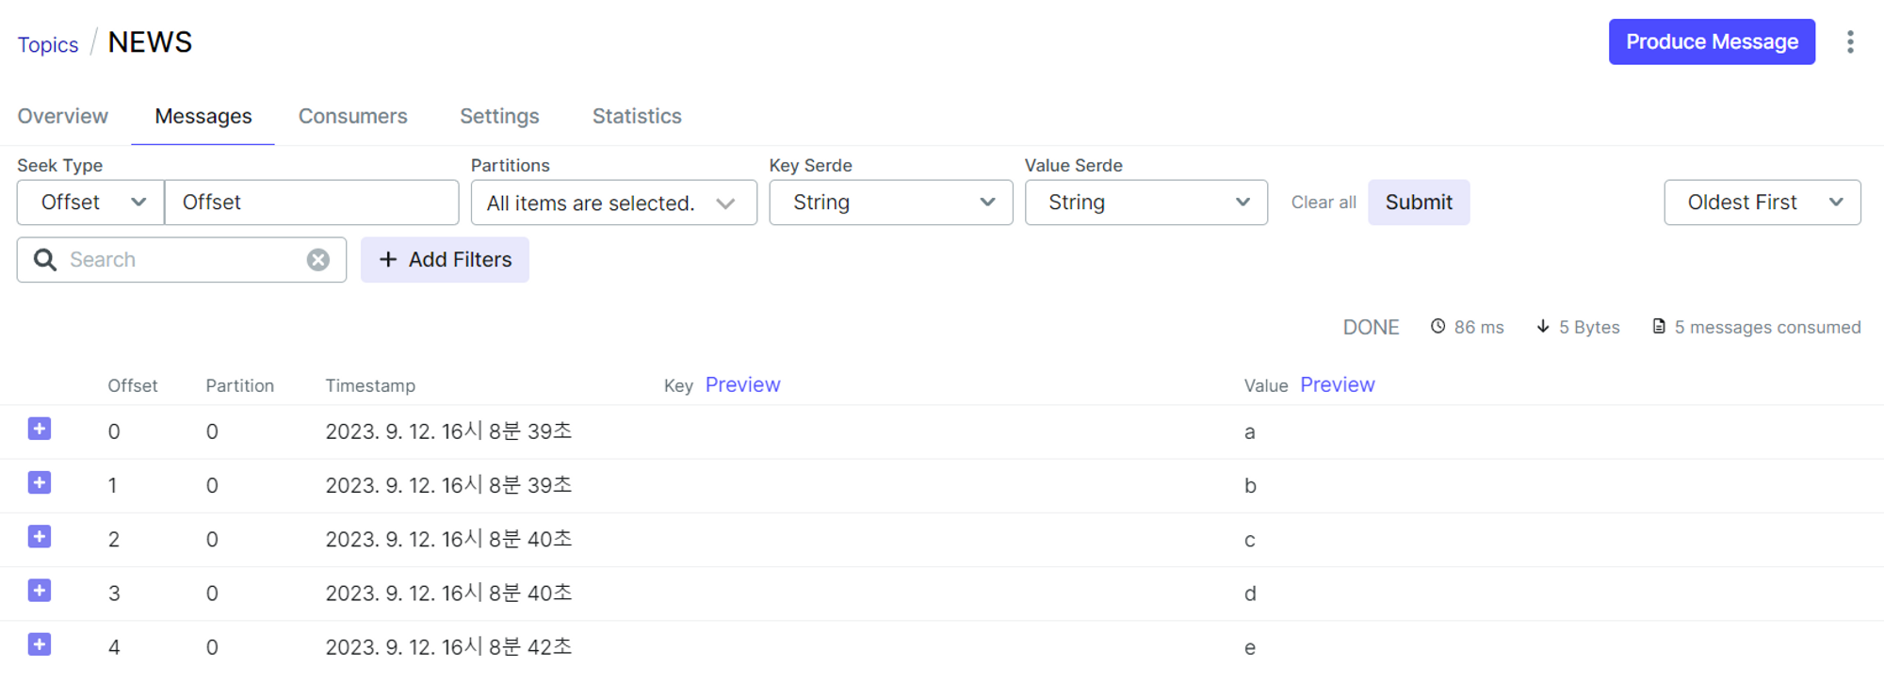Expand message row with offset 4
Viewport: 1884px width, 683px height.
[40, 644]
